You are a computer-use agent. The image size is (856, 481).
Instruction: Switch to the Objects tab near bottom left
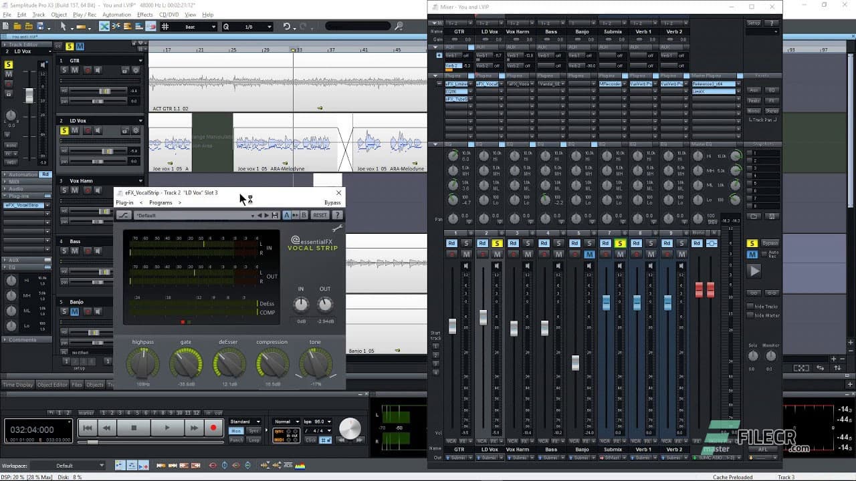(95, 385)
